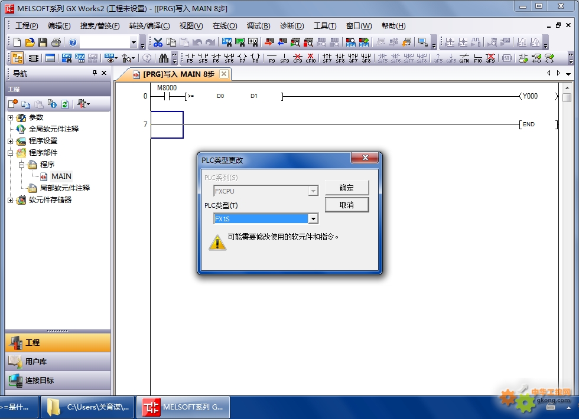
Task: Copy using the toolbar copy icon
Action: (x=171, y=42)
